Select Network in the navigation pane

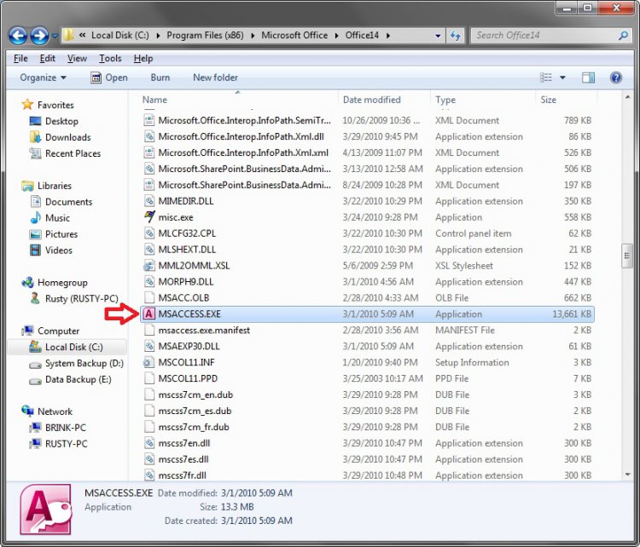point(55,412)
